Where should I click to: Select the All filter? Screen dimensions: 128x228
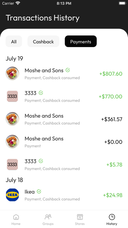14,42
